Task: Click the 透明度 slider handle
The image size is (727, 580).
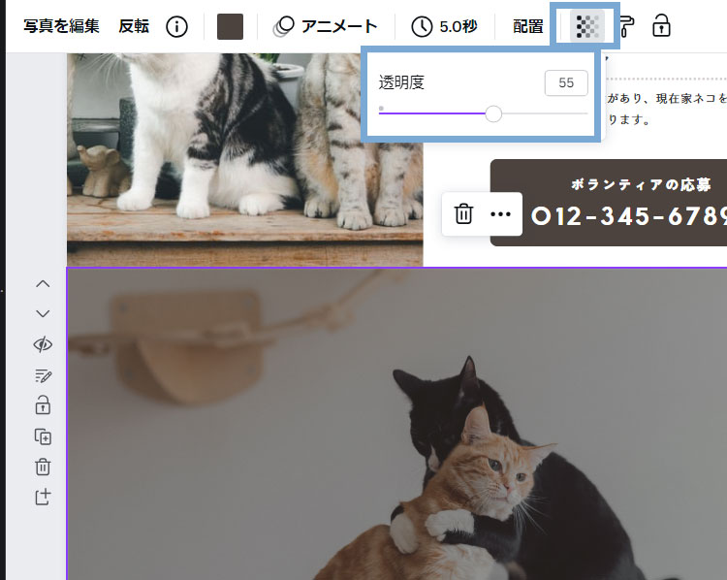Action: (493, 113)
